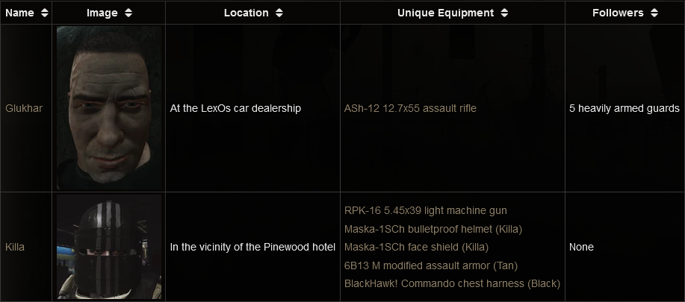Screen dimensions: 685x302
Task: Click the Followers column header text
Action: click(x=618, y=13)
